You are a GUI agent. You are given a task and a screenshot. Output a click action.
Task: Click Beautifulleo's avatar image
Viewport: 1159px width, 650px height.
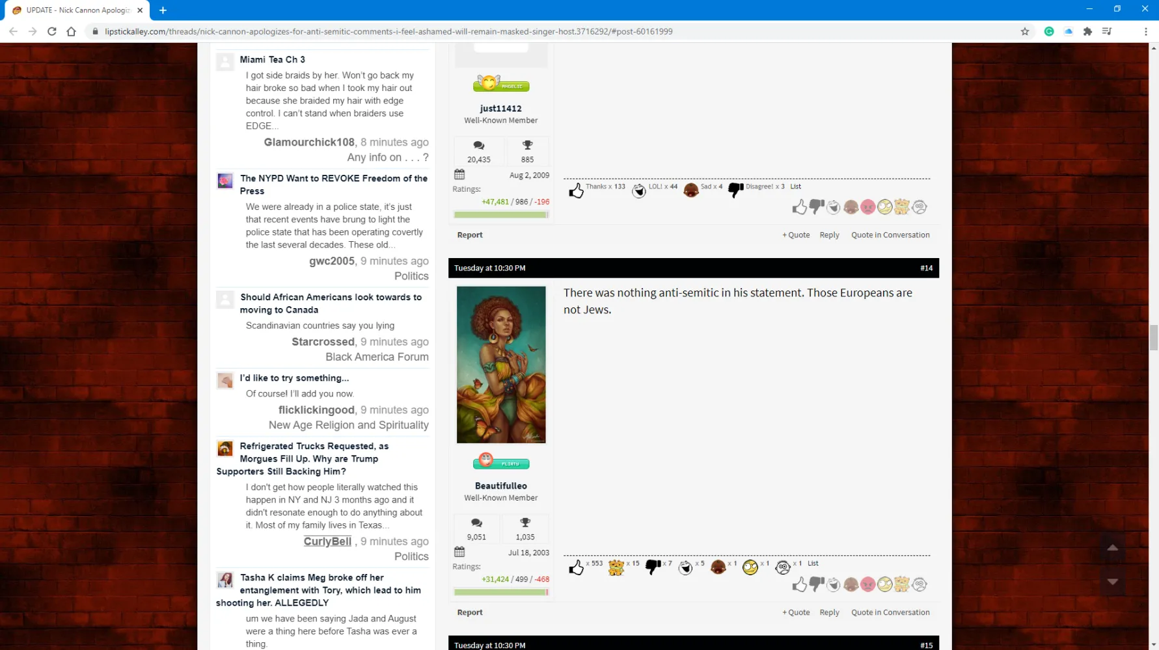(501, 365)
